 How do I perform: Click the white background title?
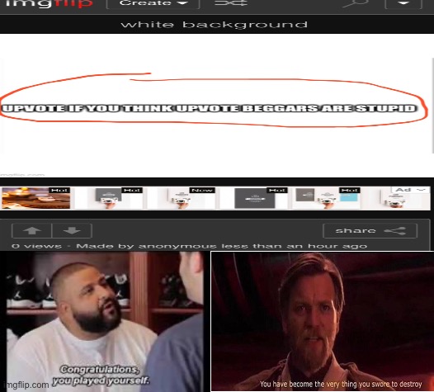(x=214, y=25)
